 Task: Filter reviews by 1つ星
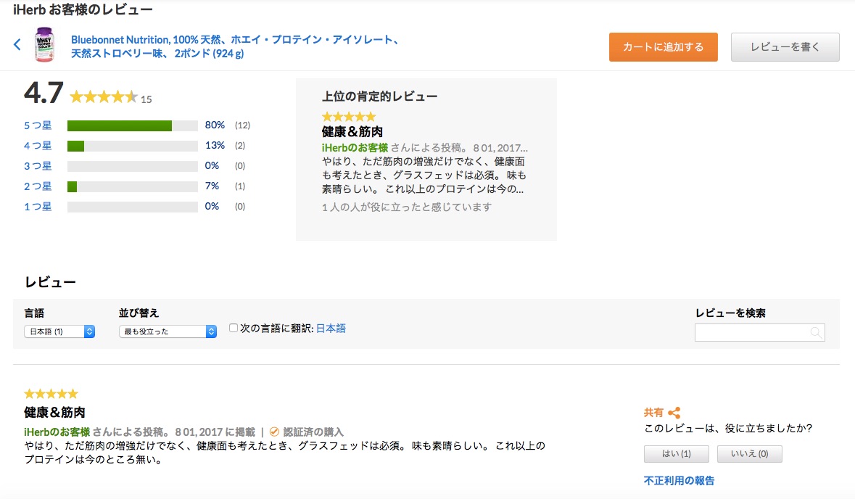click(x=38, y=207)
